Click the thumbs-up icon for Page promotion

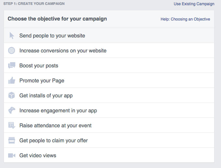point(12,80)
